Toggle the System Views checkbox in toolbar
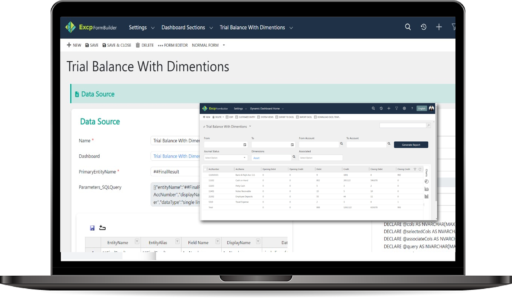 (x=259, y=117)
